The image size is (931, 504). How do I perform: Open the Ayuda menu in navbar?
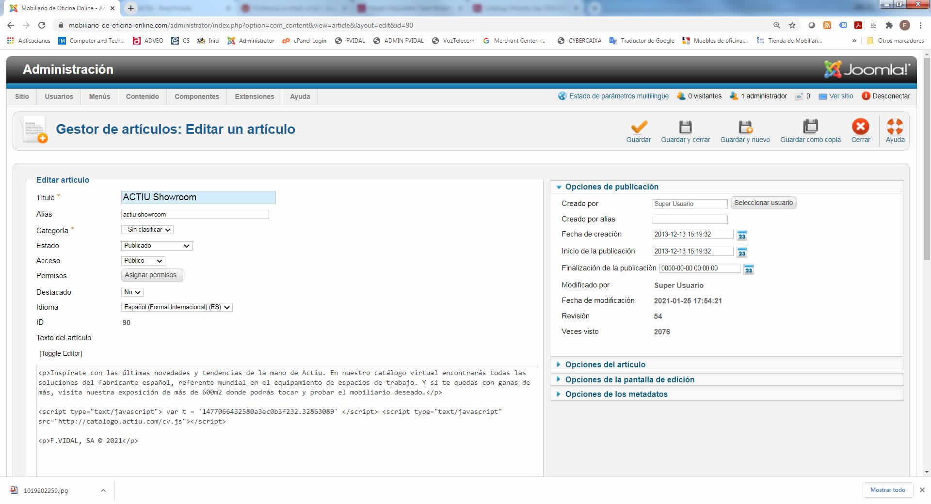coord(300,96)
